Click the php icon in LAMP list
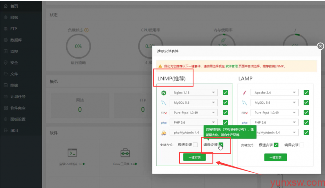 [x=244, y=123]
